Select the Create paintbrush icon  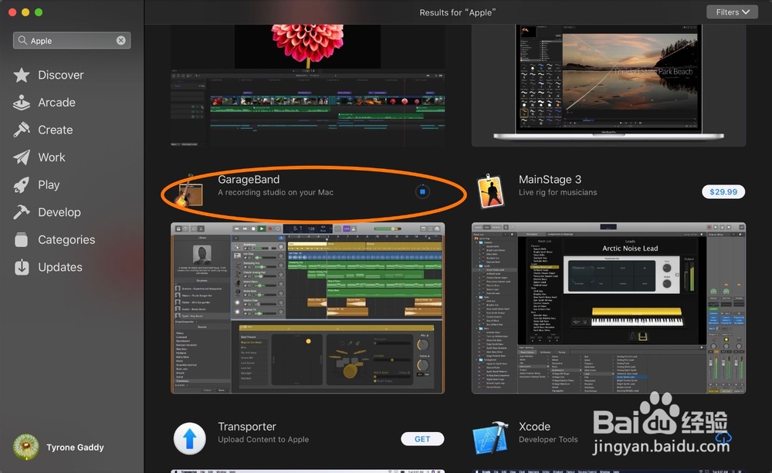21,130
